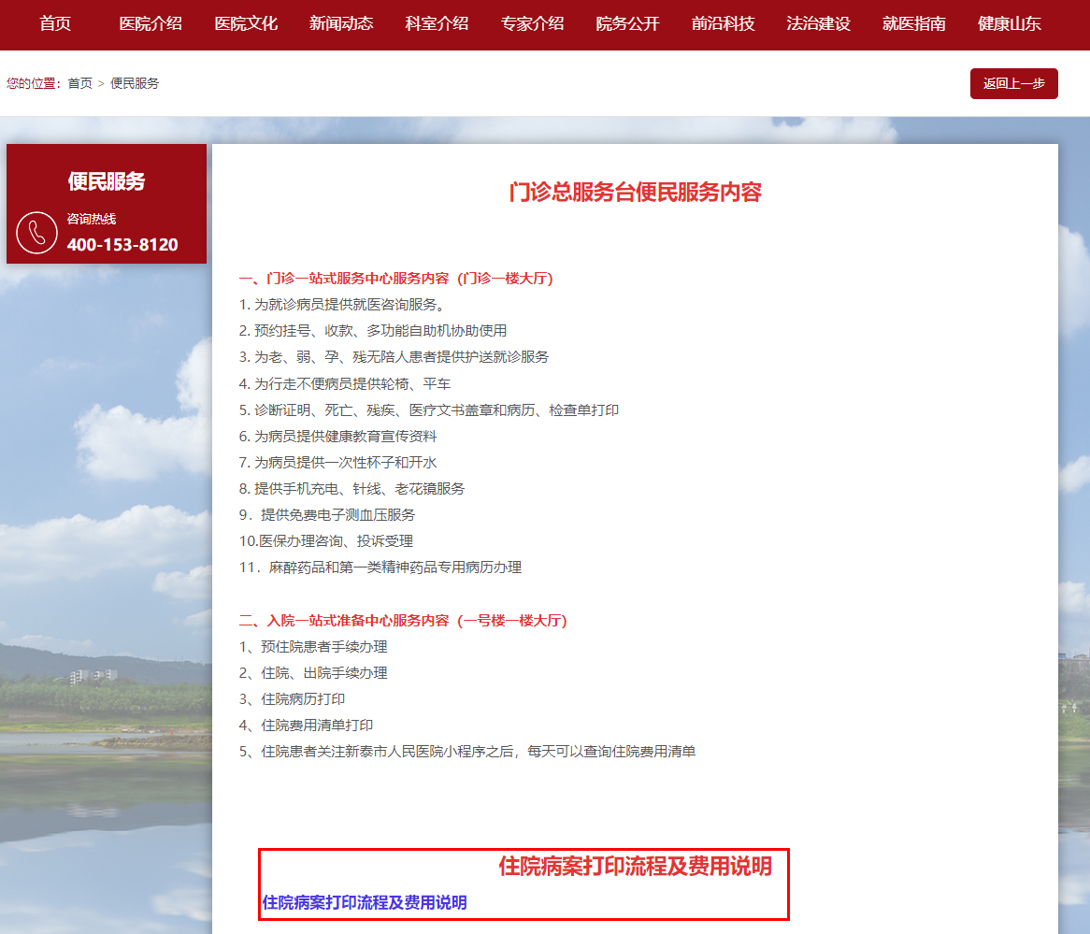Click the line 麻醉药品和第一类精神药品专用病历办理
This screenshot has width=1090, height=934.
[x=380, y=568]
